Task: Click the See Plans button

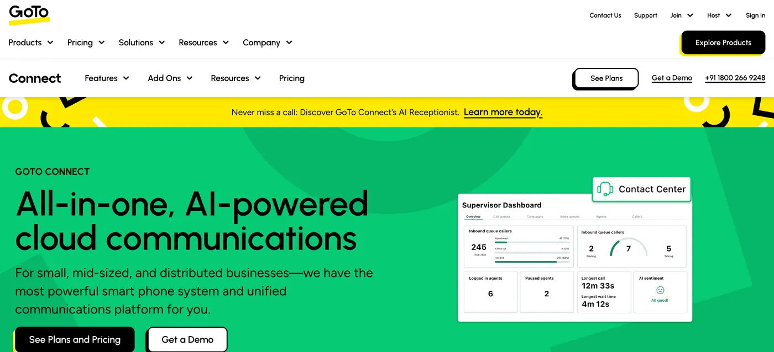Action: [x=606, y=78]
